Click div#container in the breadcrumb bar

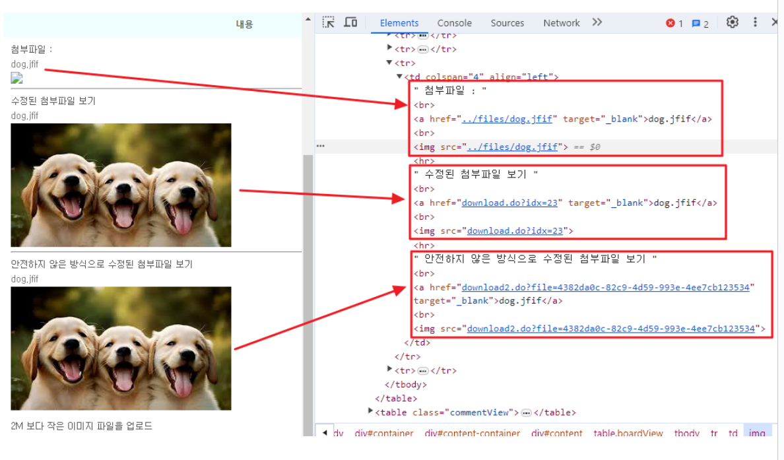click(x=384, y=433)
